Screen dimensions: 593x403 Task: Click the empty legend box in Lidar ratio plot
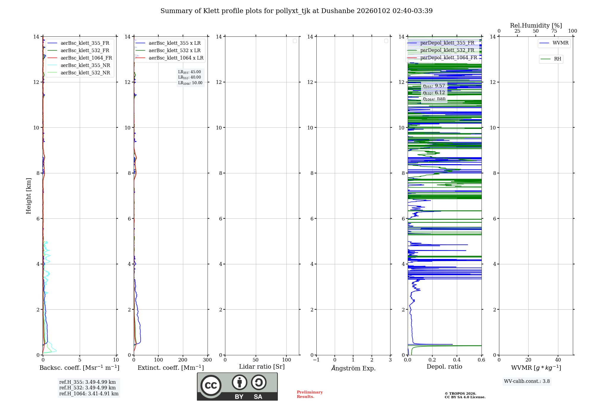point(295,41)
